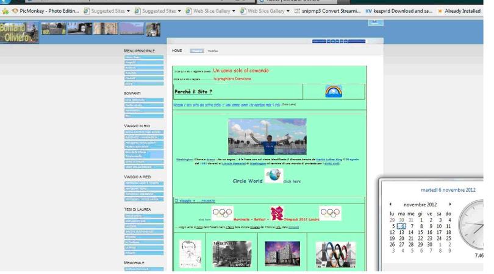Go to next month in calendar
Image resolution: width=494 pixels, height=274 pixels.
point(450,205)
